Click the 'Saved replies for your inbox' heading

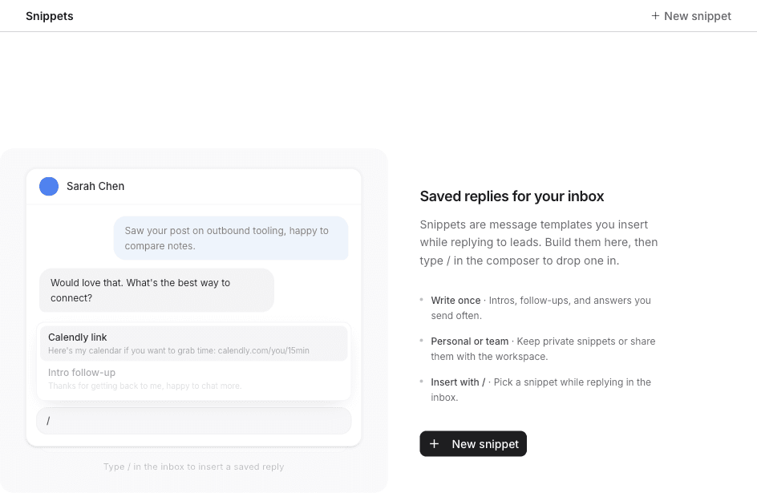point(512,196)
